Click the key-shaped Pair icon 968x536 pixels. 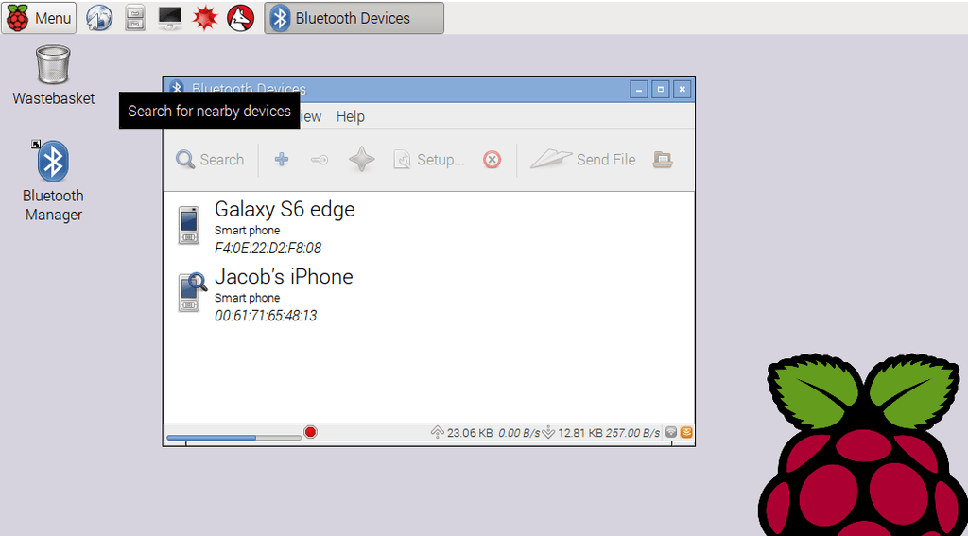coord(320,160)
